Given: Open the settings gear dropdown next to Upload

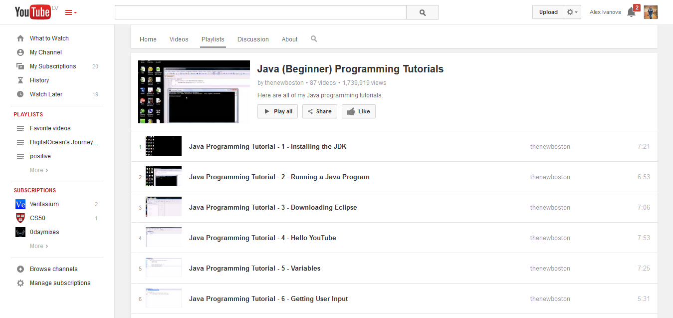Looking at the screenshot, I should pyautogui.click(x=572, y=12).
